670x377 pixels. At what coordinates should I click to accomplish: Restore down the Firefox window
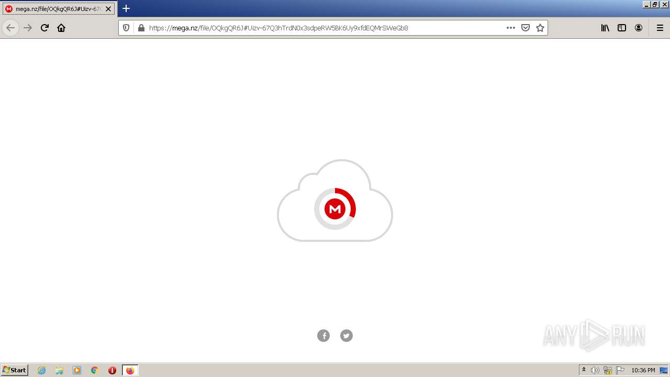(655, 4)
